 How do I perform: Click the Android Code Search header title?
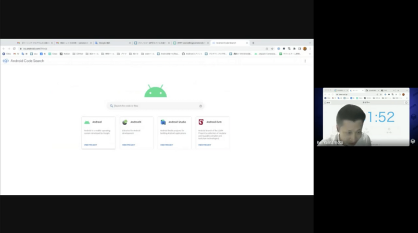[x=27, y=61]
